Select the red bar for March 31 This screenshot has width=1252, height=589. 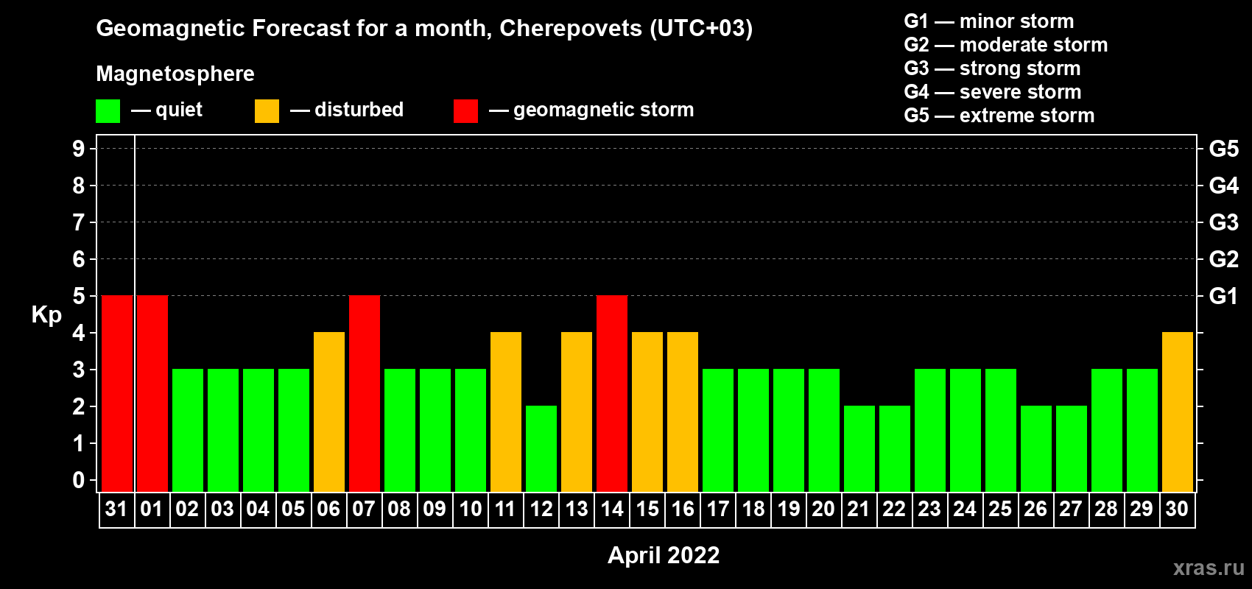coord(117,393)
